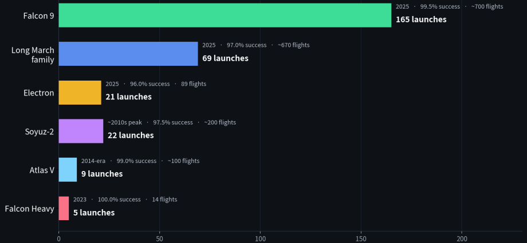Click the x-axis tick label '50'
Viewport: 527px width, 243px height.
click(x=159, y=238)
